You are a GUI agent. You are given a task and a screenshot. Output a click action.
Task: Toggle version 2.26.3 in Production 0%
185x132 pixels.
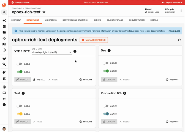coord(106,114)
